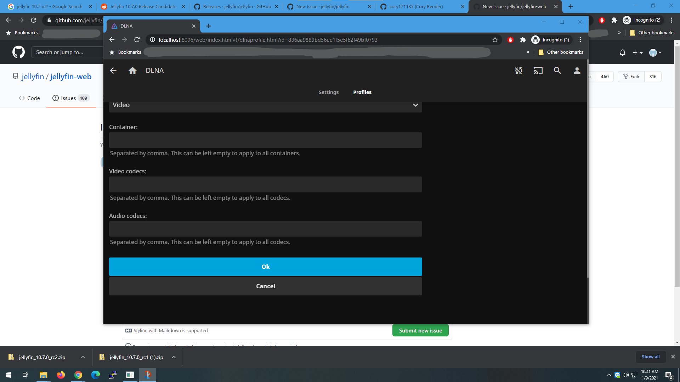This screenshot has height=382, width=680.
Task: Open the Cast to device icon
Action: (538, 70)
